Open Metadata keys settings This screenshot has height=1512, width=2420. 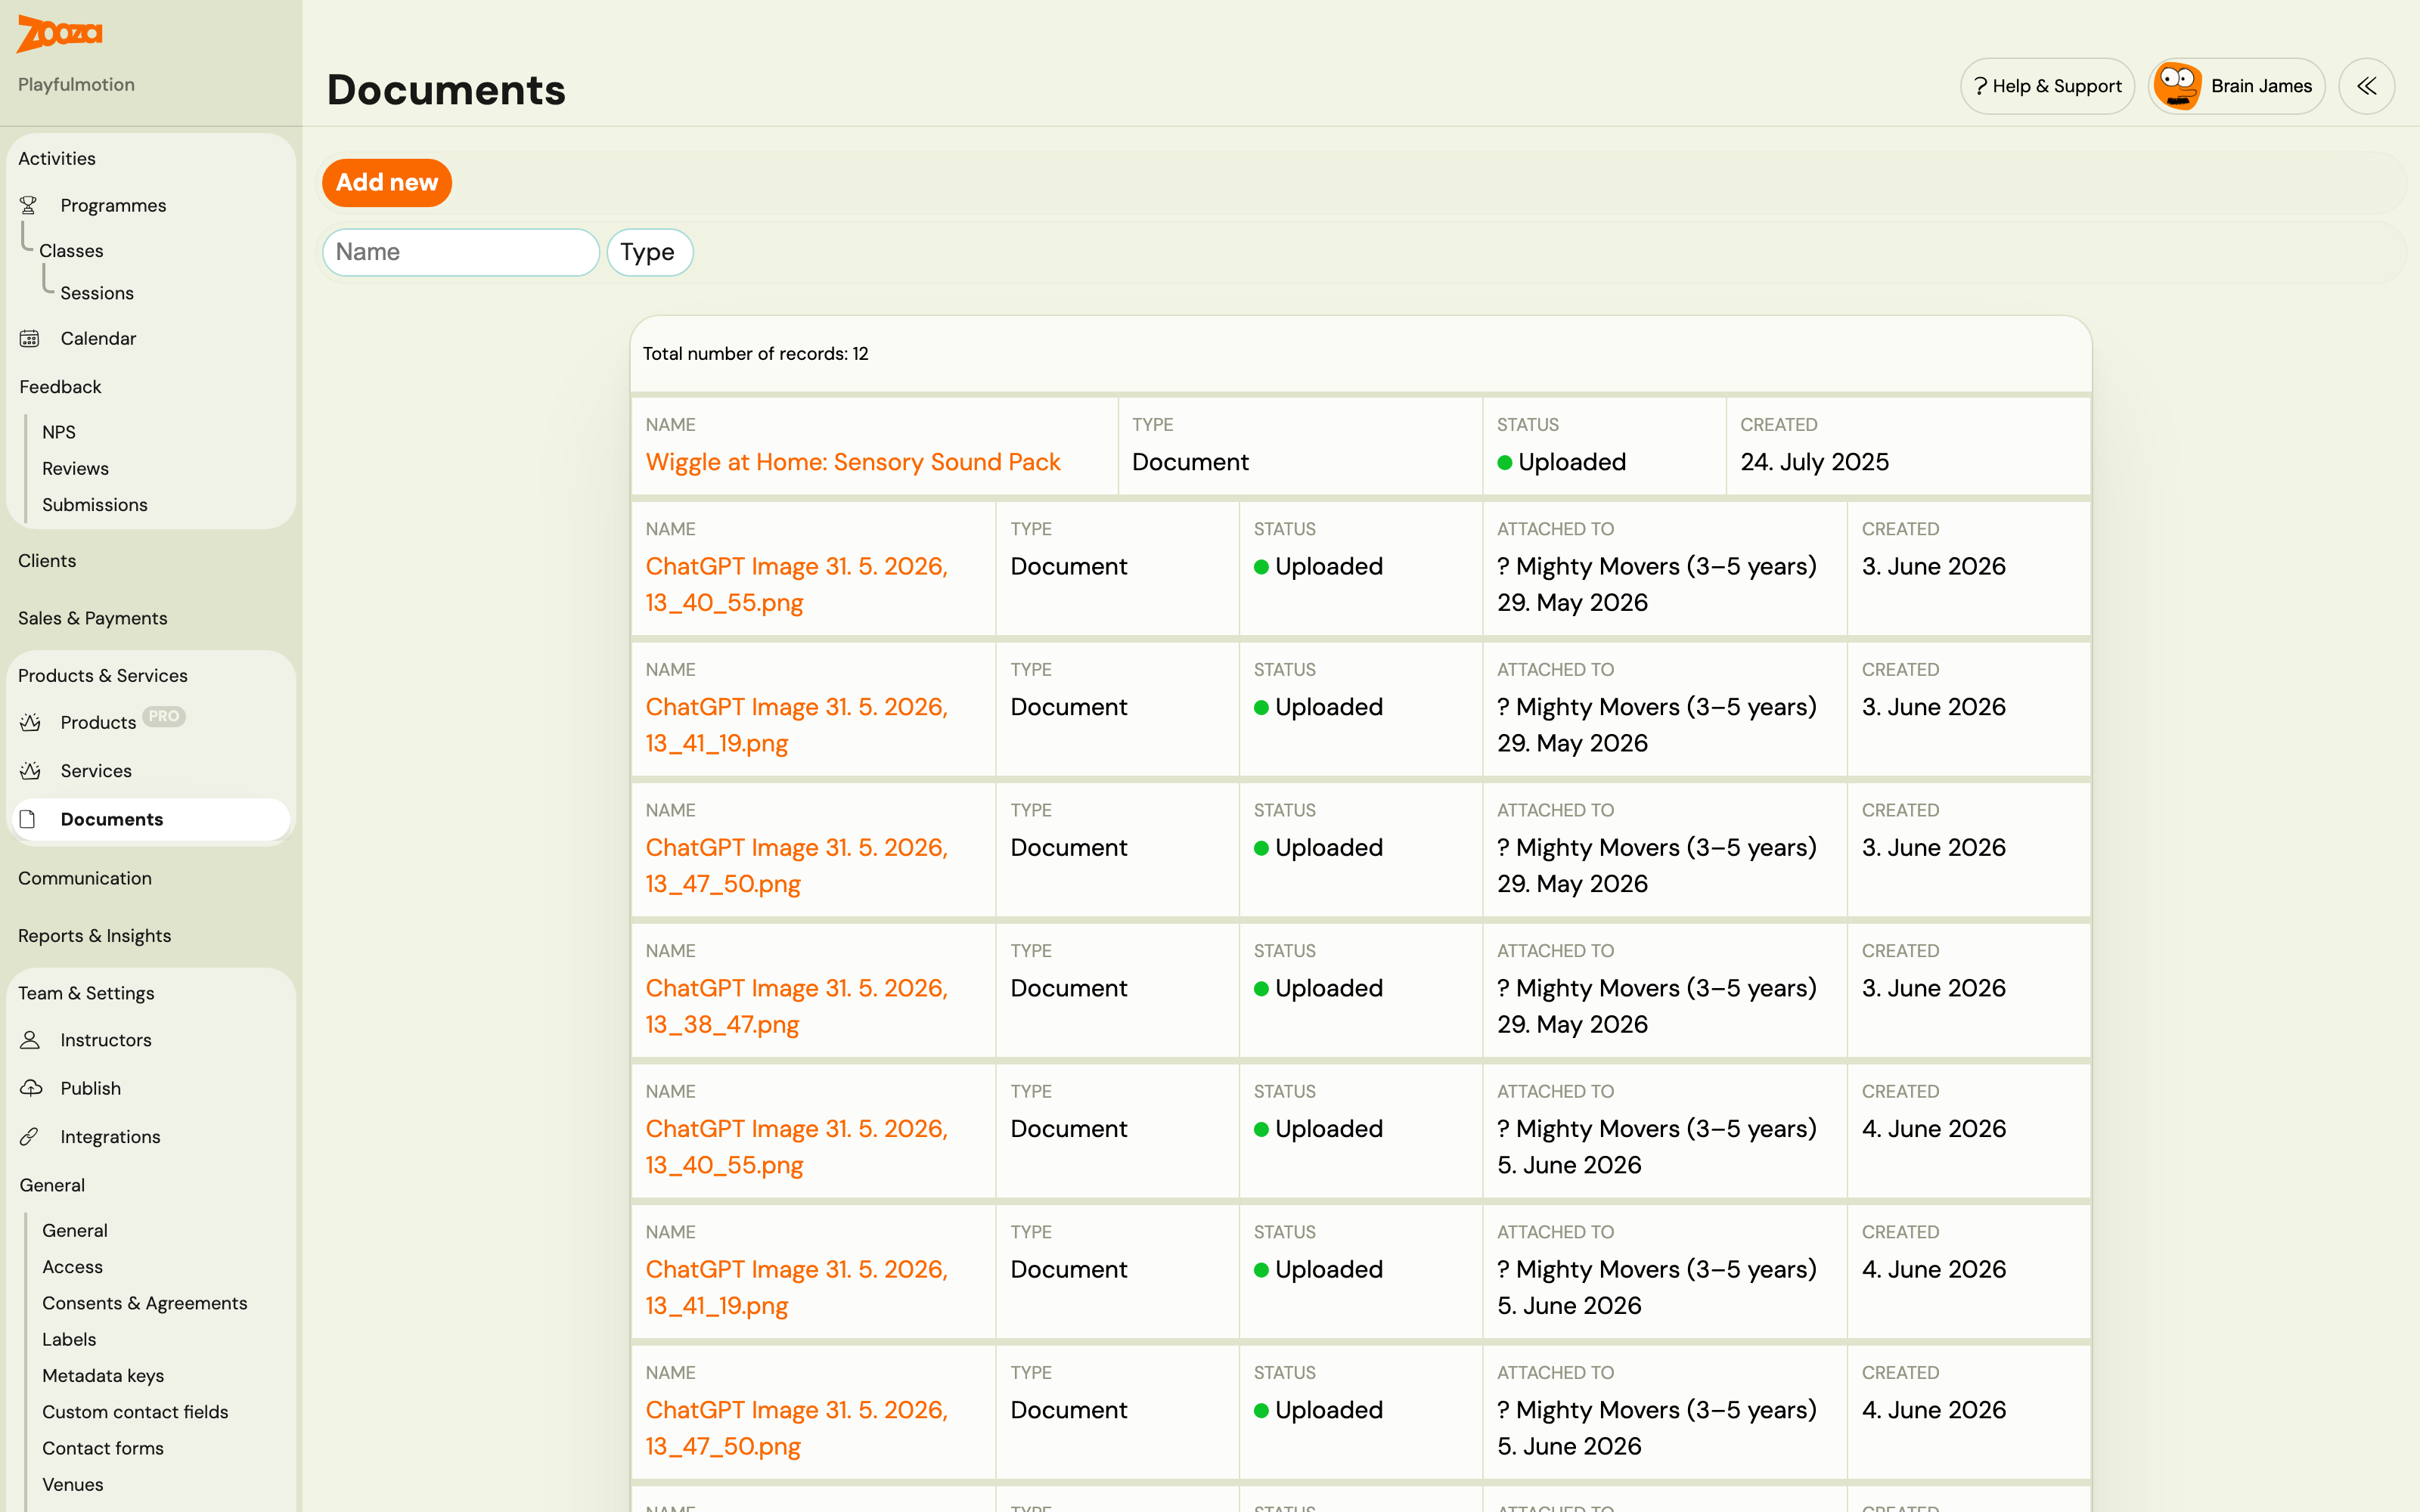[x=103, y=1375]
